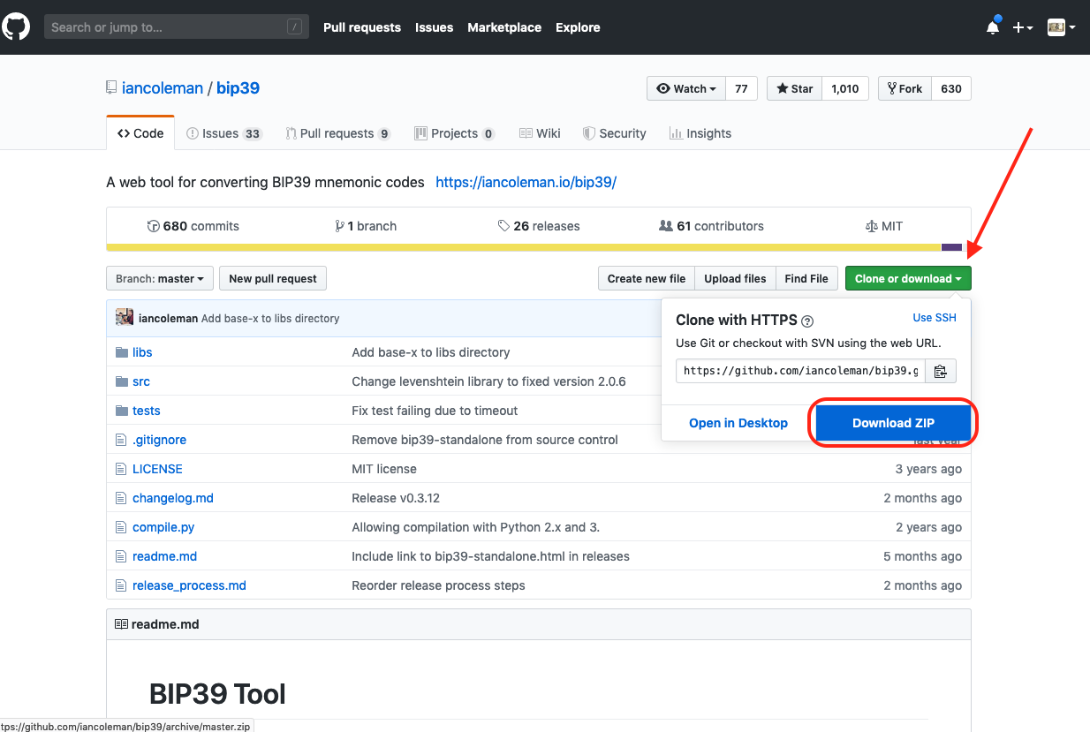Switch to the Projects tab
This screenshot has height=732, width=1090.
coord(454,133)
